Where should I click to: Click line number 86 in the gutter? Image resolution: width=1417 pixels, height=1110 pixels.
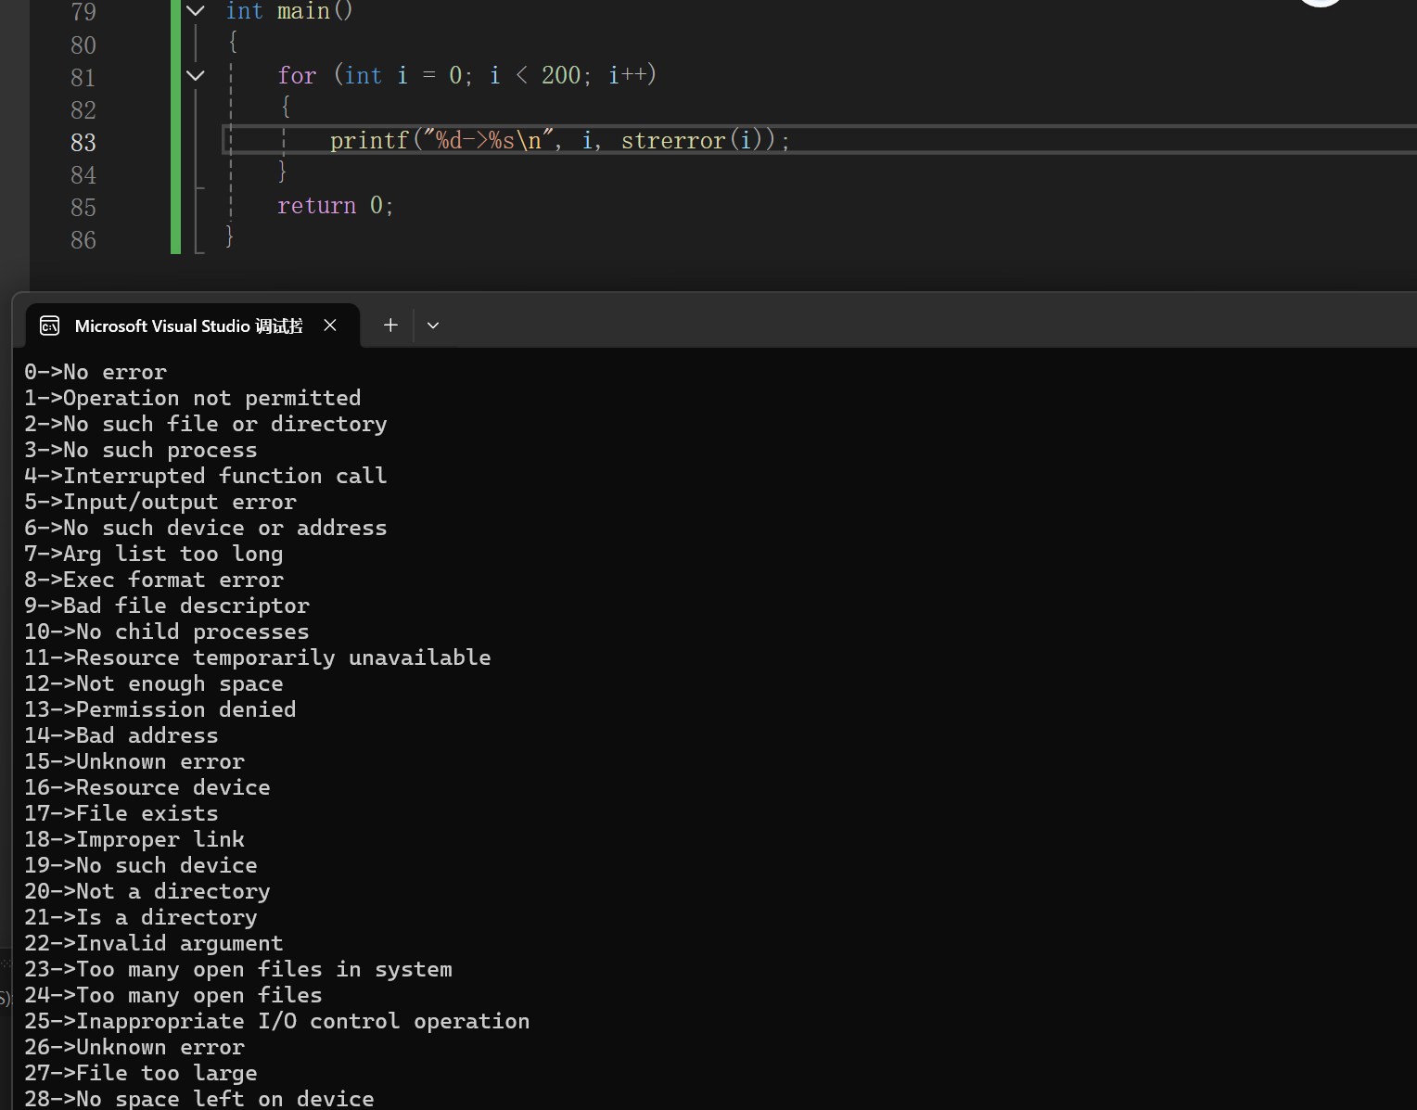[x=83, y=240]
